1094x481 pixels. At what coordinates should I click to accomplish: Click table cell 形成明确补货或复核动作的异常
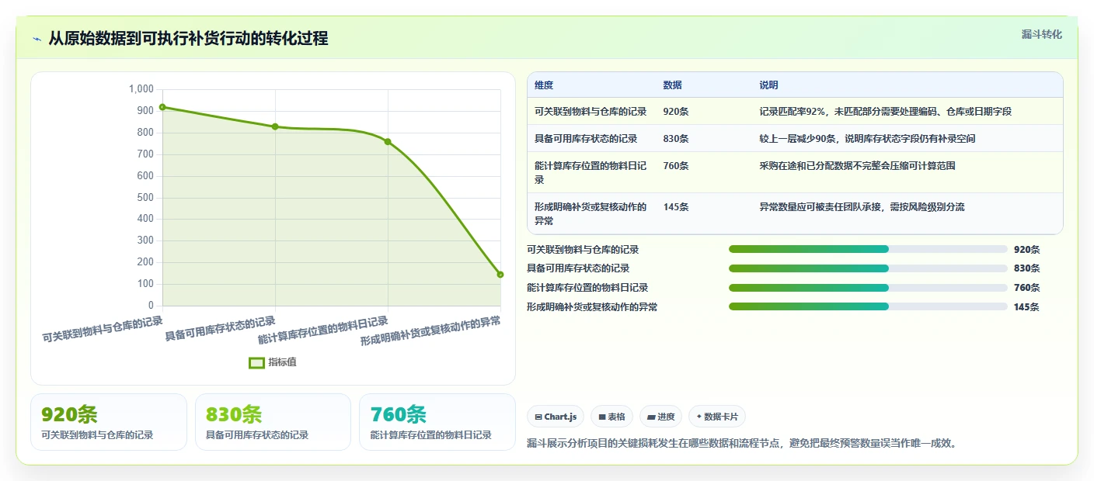(x=591, y=214)
